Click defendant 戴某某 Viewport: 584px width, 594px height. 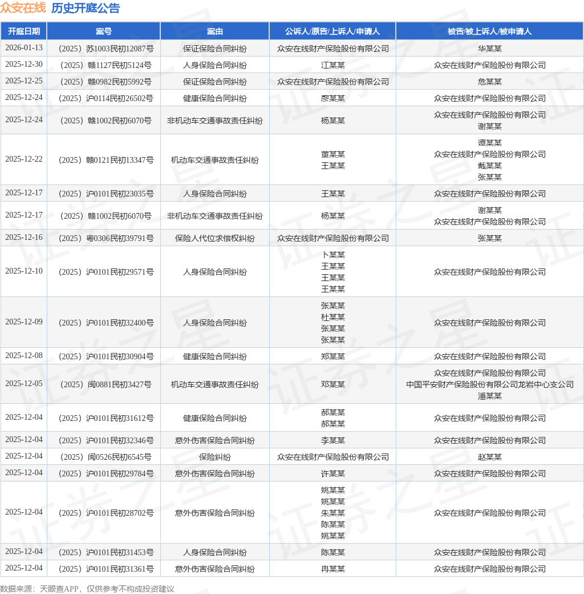click(x=489, y=166)
